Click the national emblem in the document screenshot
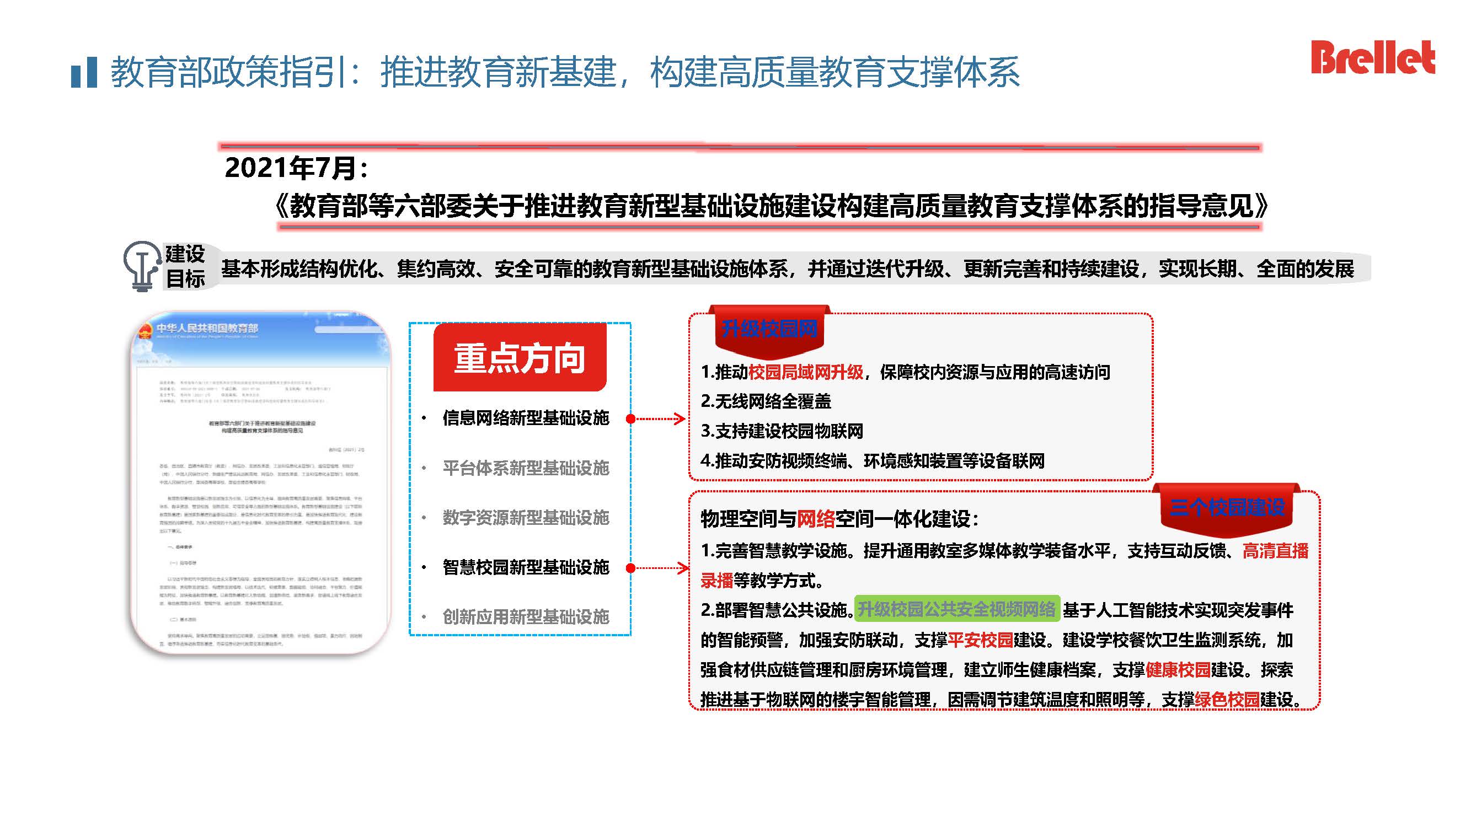Image resolution: width=1471 pixels, height=827 pixels. pyautogui.click(x=146, y=330)
